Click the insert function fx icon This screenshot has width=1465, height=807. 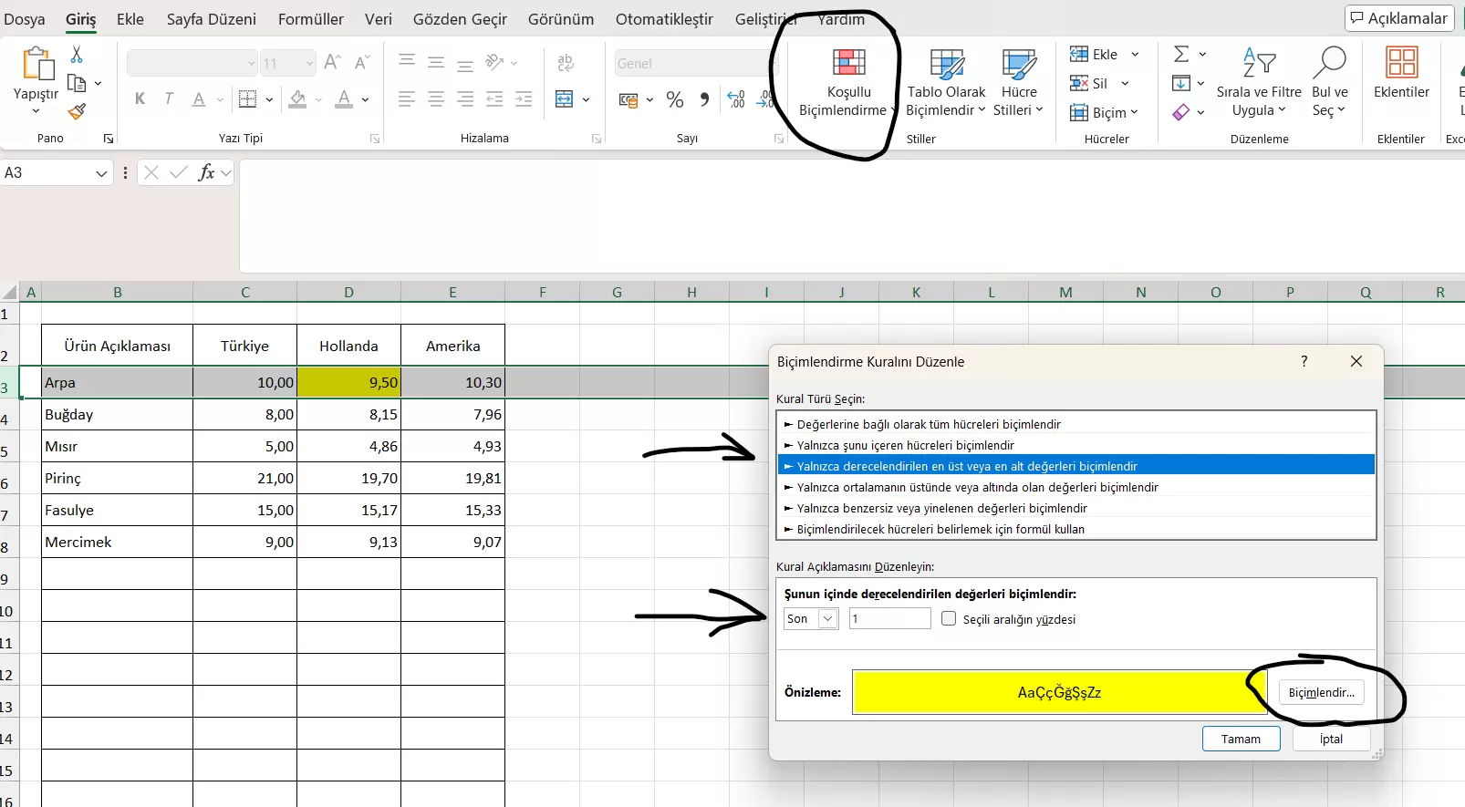click(206, 172)
